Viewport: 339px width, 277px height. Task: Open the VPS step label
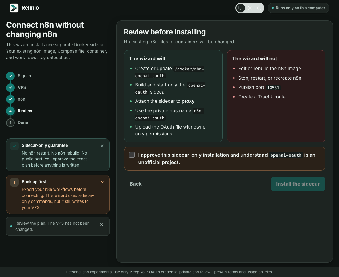pos(22,88)
